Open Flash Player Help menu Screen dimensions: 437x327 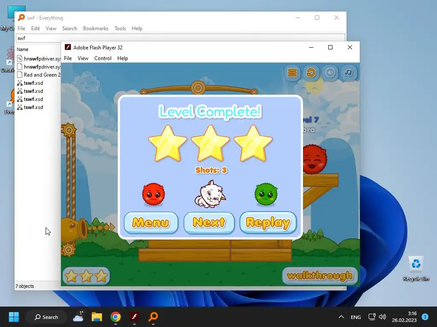(122, 58)
